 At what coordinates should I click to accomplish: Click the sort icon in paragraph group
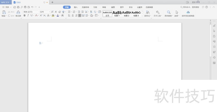(x=91, y=12)
